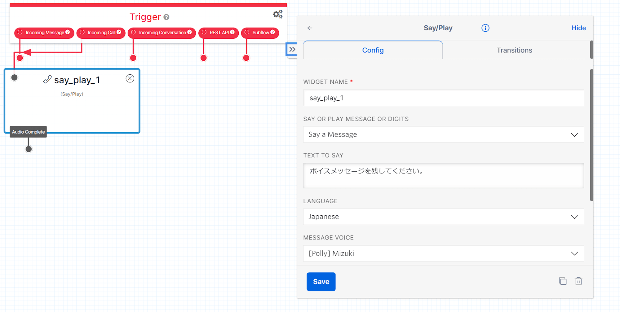The image size is (620, 312).
Task: Click the Trigger title text
Action: pos(145,17)
